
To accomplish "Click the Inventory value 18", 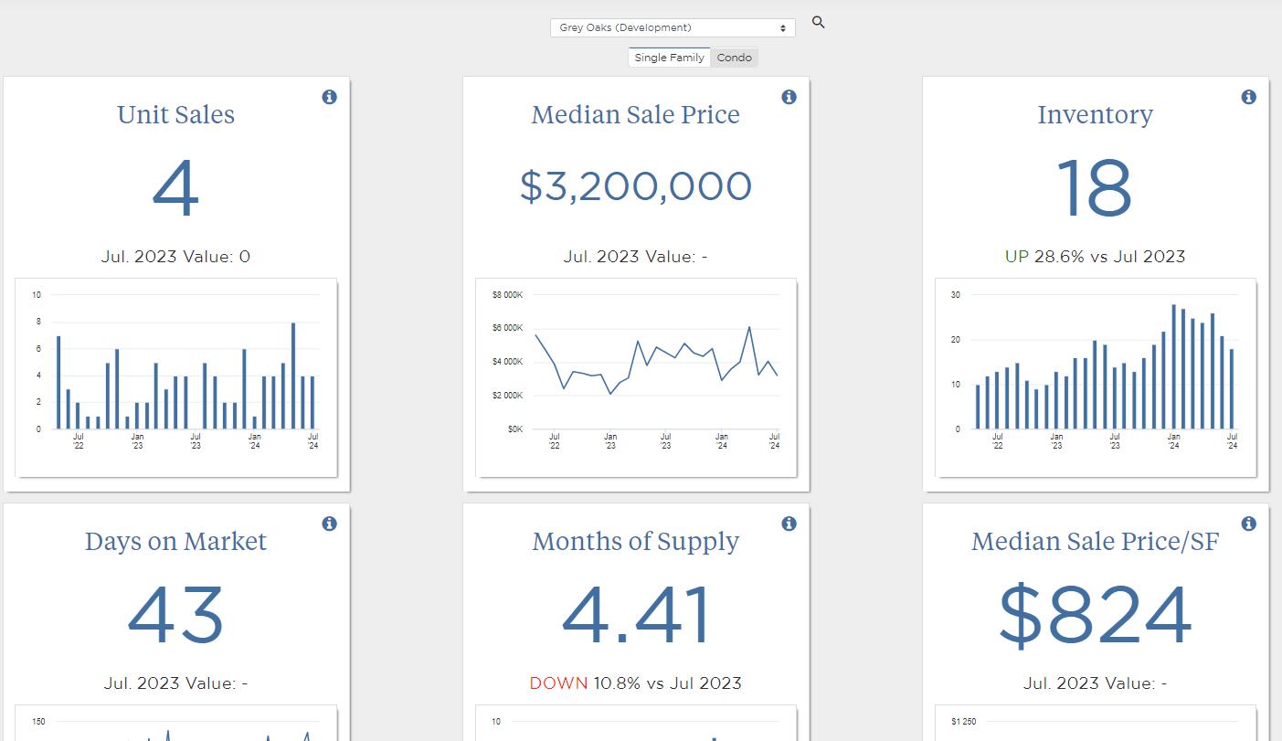I will pyautogui.click(x=1095, y=189).
